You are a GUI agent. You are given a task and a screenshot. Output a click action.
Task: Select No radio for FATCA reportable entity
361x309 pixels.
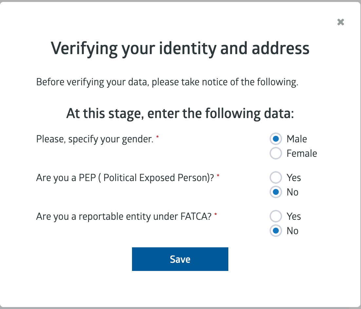click(276, 231)
